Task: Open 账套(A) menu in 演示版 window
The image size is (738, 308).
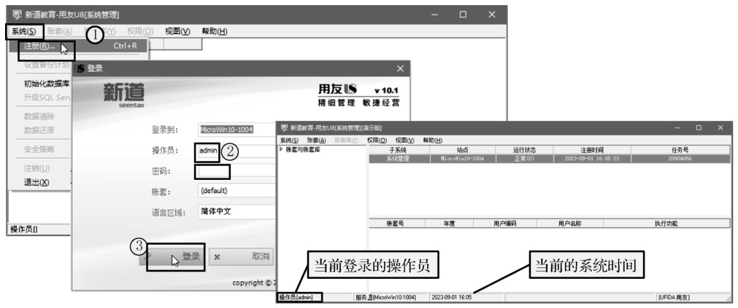Action: point(316,140)
